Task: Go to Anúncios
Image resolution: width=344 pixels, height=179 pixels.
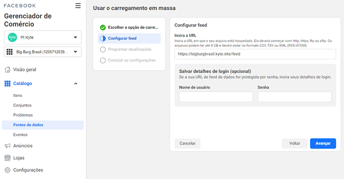Action: click(23, 146)
